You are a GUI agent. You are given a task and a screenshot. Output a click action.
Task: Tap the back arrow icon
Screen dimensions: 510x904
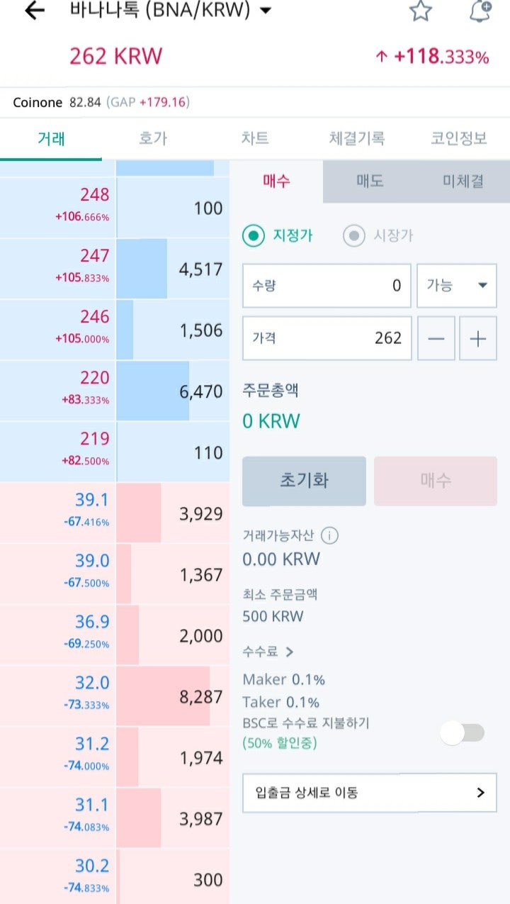click(x=34, y=11)
